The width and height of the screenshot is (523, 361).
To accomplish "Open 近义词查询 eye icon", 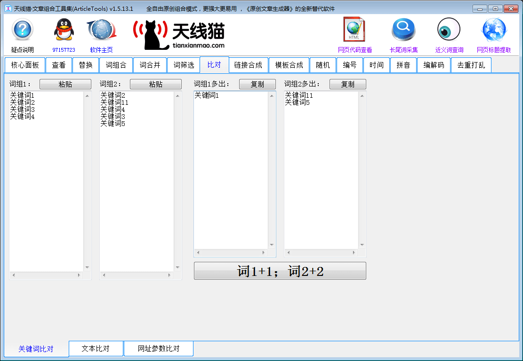I will coord(449,29).
